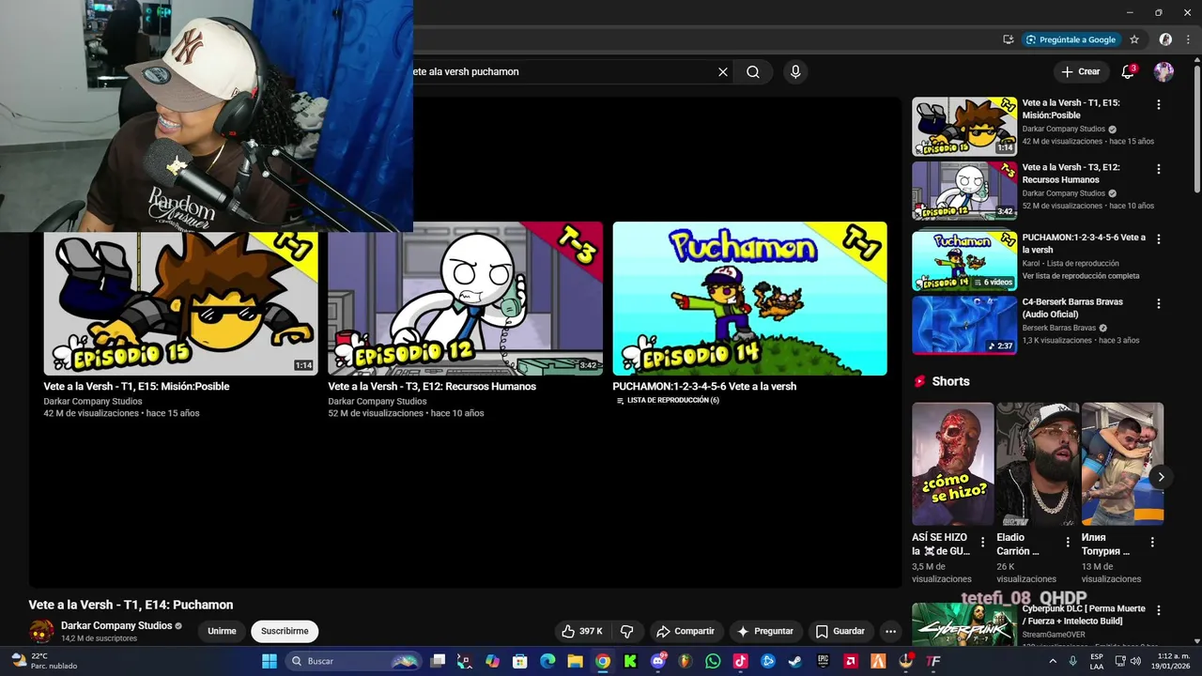Image resolution: width=1202 pixels, height=676 pixels.
Task: Play the end-screen Episodio 12 thumbnail
Action: point(465,299)
